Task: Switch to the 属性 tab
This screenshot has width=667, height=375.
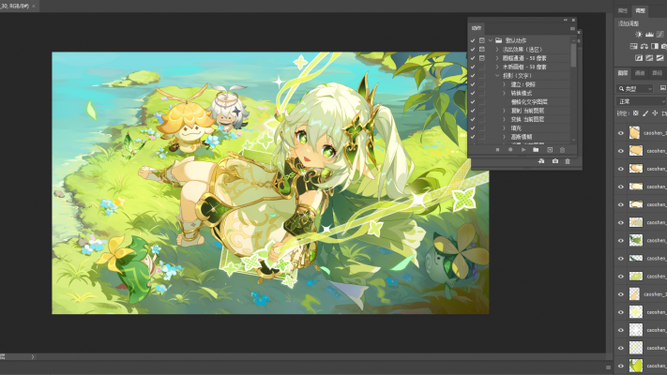Action: pos(624,10)
